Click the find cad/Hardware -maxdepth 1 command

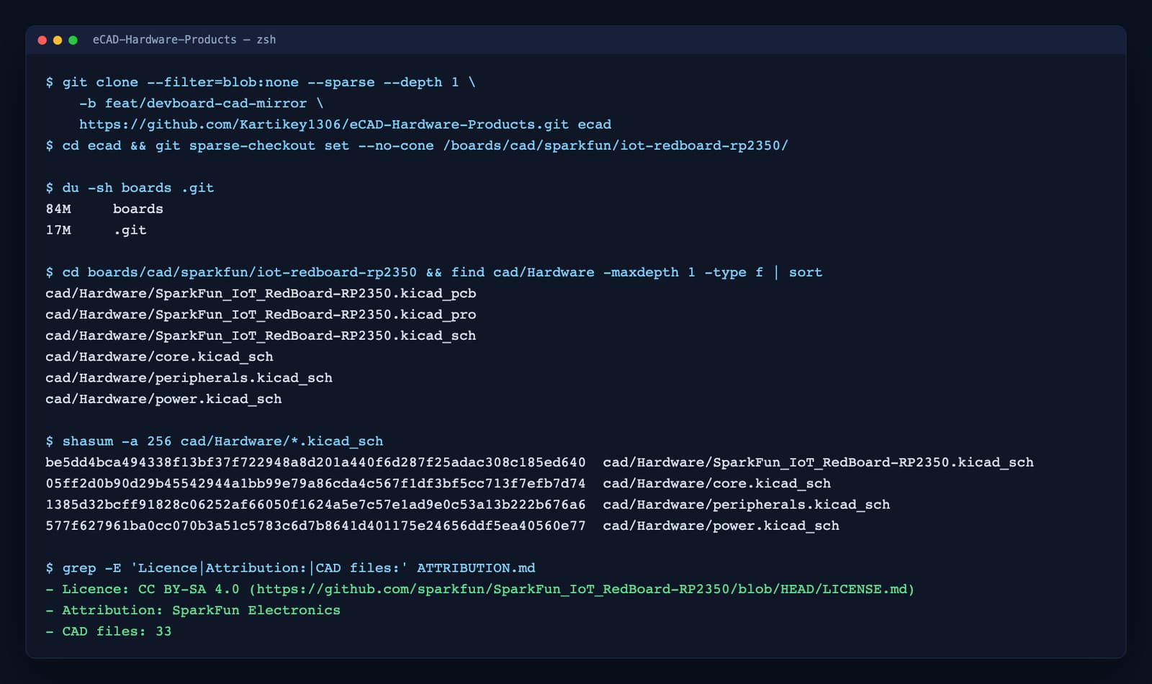click(433, 272)
